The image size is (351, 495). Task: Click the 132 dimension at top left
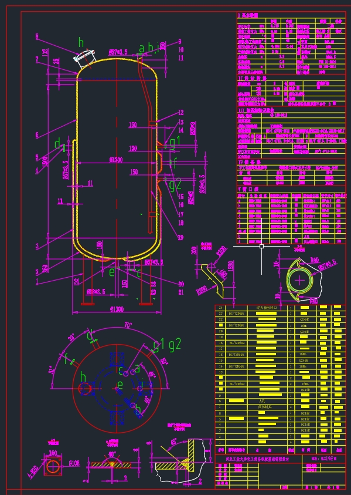pyautogui.click(x=45, y=52)
